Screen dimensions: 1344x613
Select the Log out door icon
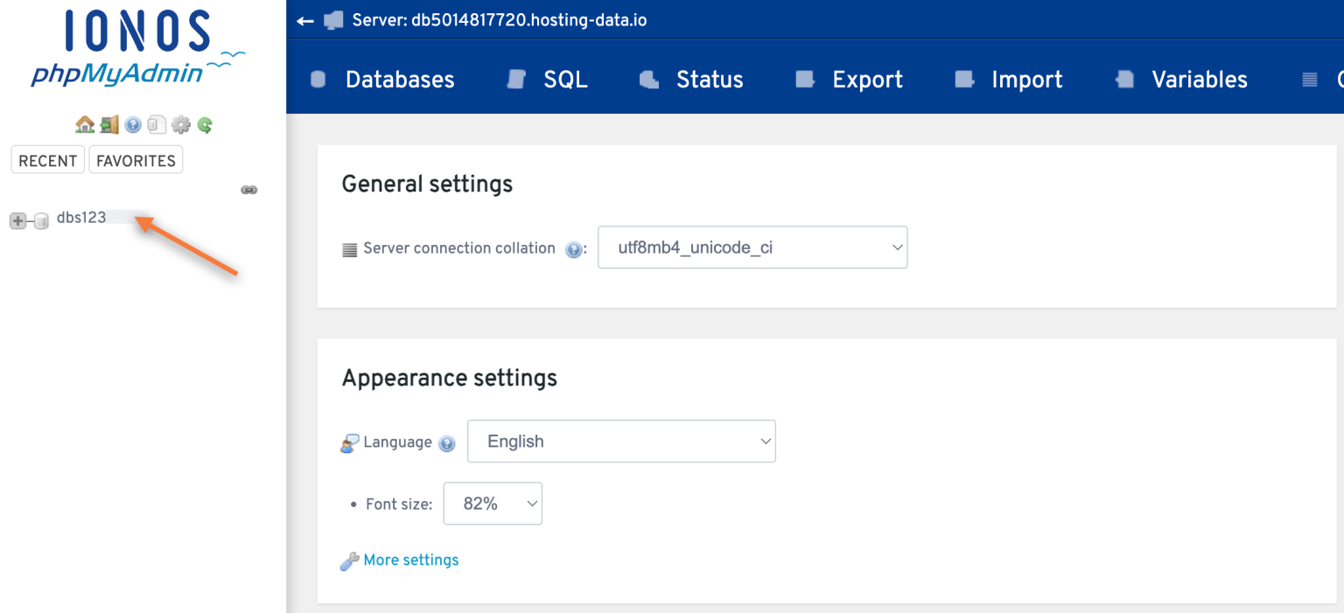click(108, 123)
